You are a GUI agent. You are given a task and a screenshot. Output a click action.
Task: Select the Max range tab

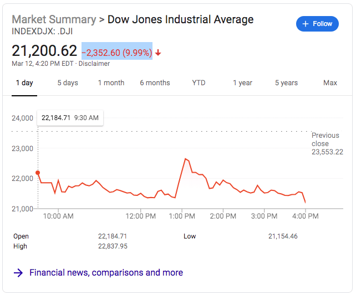pyautogui.click(x=330, y=83)
